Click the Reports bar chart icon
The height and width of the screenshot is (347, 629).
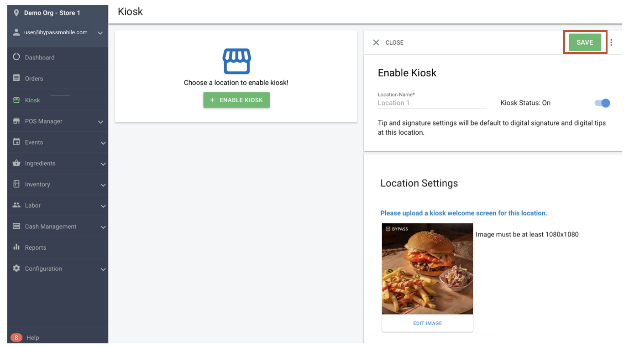(x=16, y=247)
